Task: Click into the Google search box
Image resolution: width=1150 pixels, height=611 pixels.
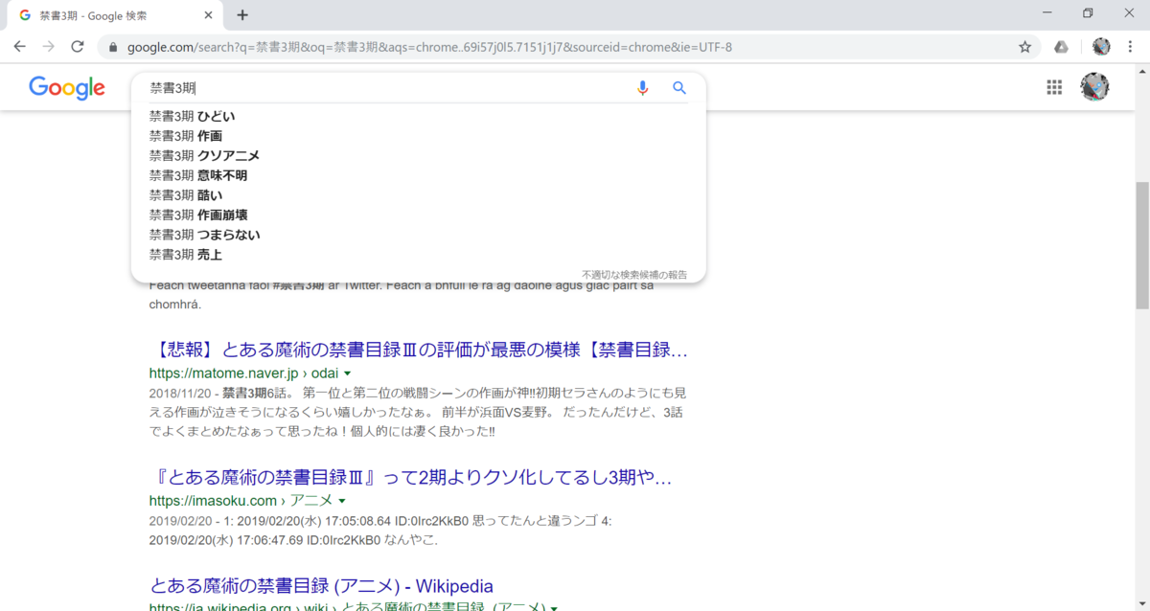Action: click(x=388, y=88)
